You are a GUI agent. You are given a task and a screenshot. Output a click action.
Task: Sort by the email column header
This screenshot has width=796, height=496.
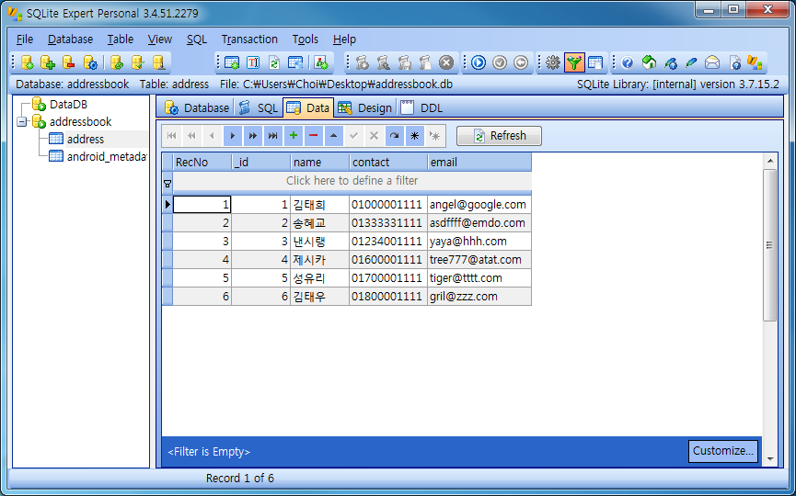pos(479,163)
